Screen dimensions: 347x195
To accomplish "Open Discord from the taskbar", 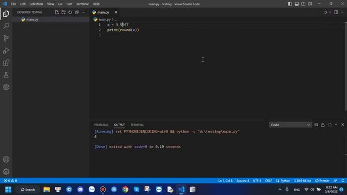I will tap(80, 190).
